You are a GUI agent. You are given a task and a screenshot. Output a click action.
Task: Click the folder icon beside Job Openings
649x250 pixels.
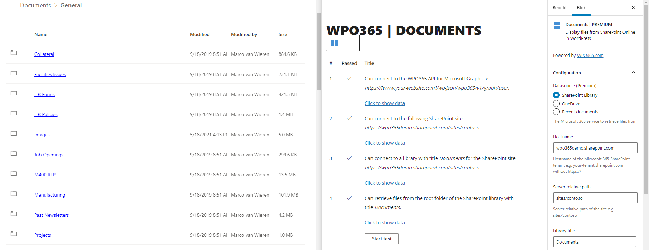pos(14,153)
